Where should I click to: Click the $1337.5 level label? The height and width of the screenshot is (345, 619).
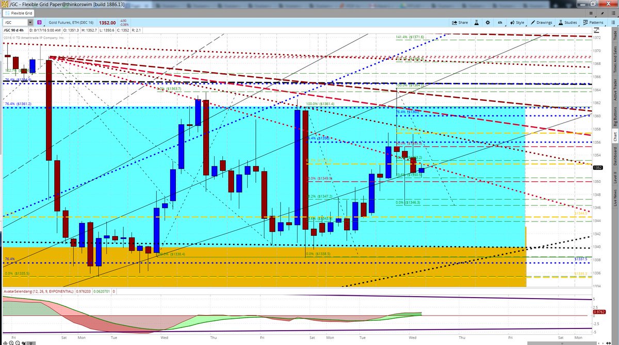[x=581, y=258]
